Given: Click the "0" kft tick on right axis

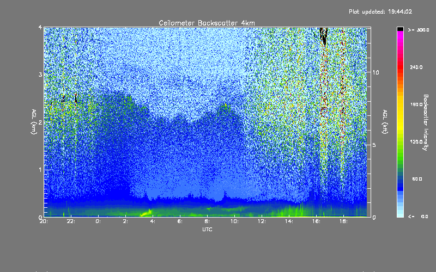Looking at the screenshot, I should tap(374, 217).
